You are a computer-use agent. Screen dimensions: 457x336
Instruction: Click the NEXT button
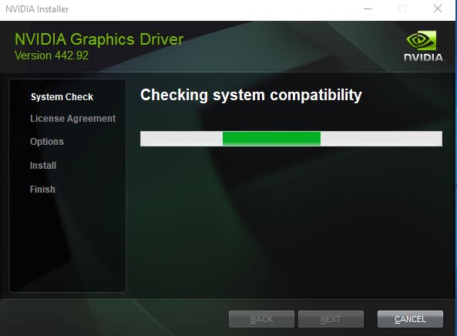tap(331, 319)
